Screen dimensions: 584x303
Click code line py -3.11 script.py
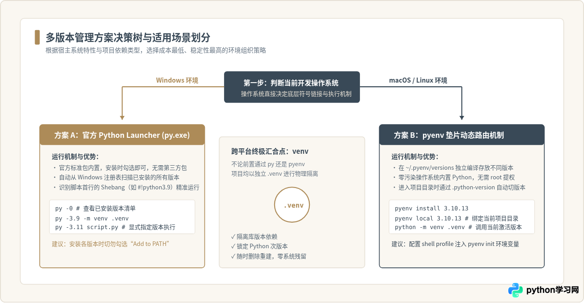[x=115, y=227]
